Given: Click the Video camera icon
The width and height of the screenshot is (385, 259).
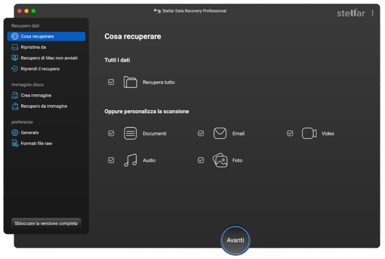Looking at the screenshot, I should (x=309, y=133).
